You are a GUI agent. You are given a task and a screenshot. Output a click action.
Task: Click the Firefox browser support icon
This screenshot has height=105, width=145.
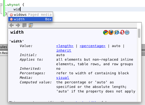click(111, 32)
